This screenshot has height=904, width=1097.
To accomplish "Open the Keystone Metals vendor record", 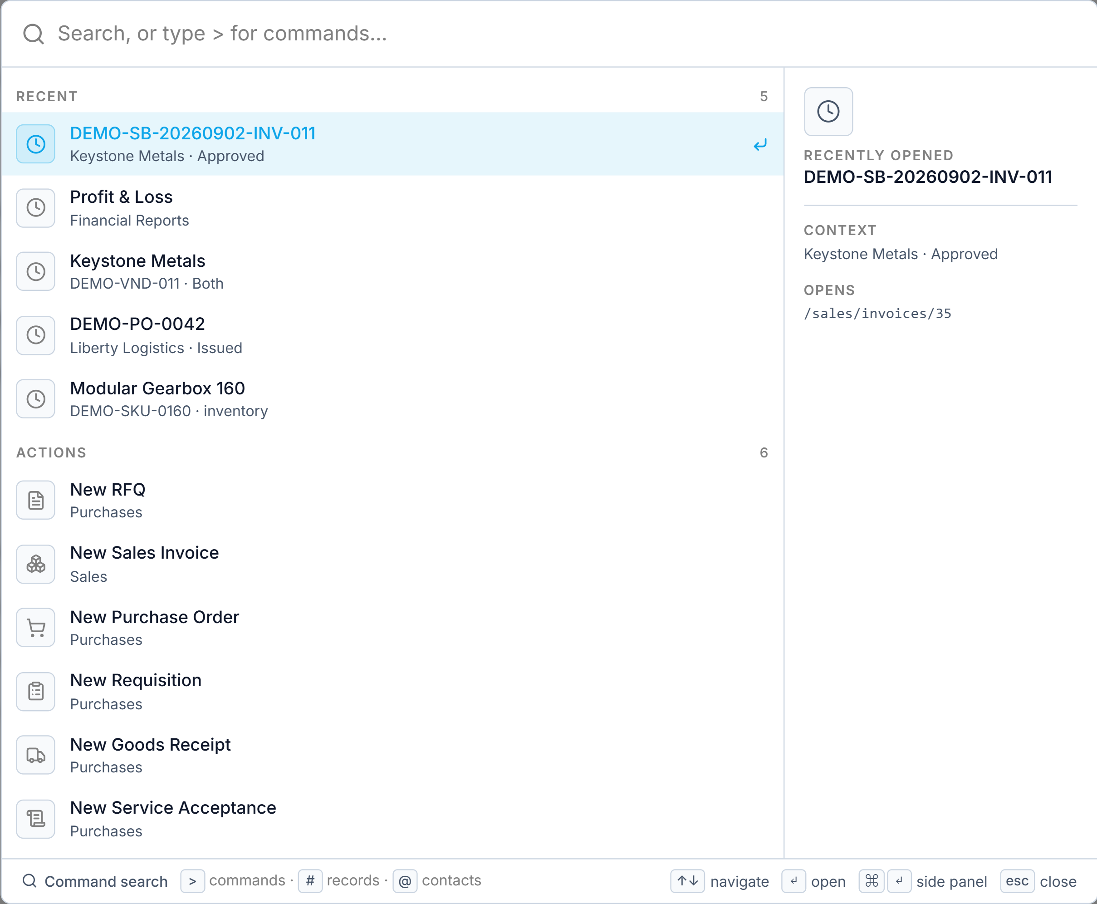I will click(x=392, y=271).
